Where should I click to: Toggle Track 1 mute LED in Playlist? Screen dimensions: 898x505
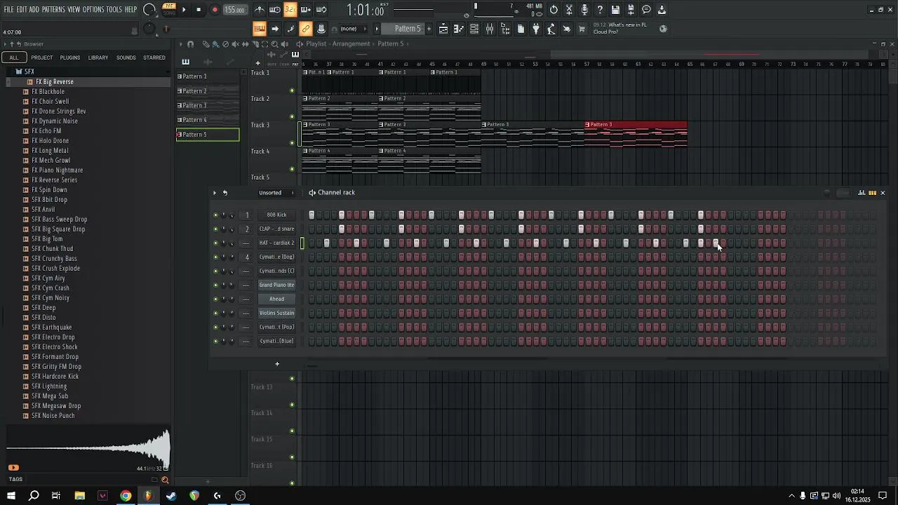coord(292,90)
